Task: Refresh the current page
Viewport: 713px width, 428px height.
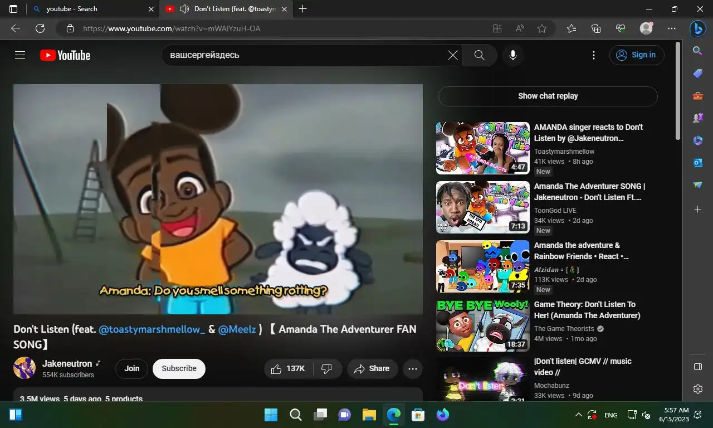Action: coord(40,28)
